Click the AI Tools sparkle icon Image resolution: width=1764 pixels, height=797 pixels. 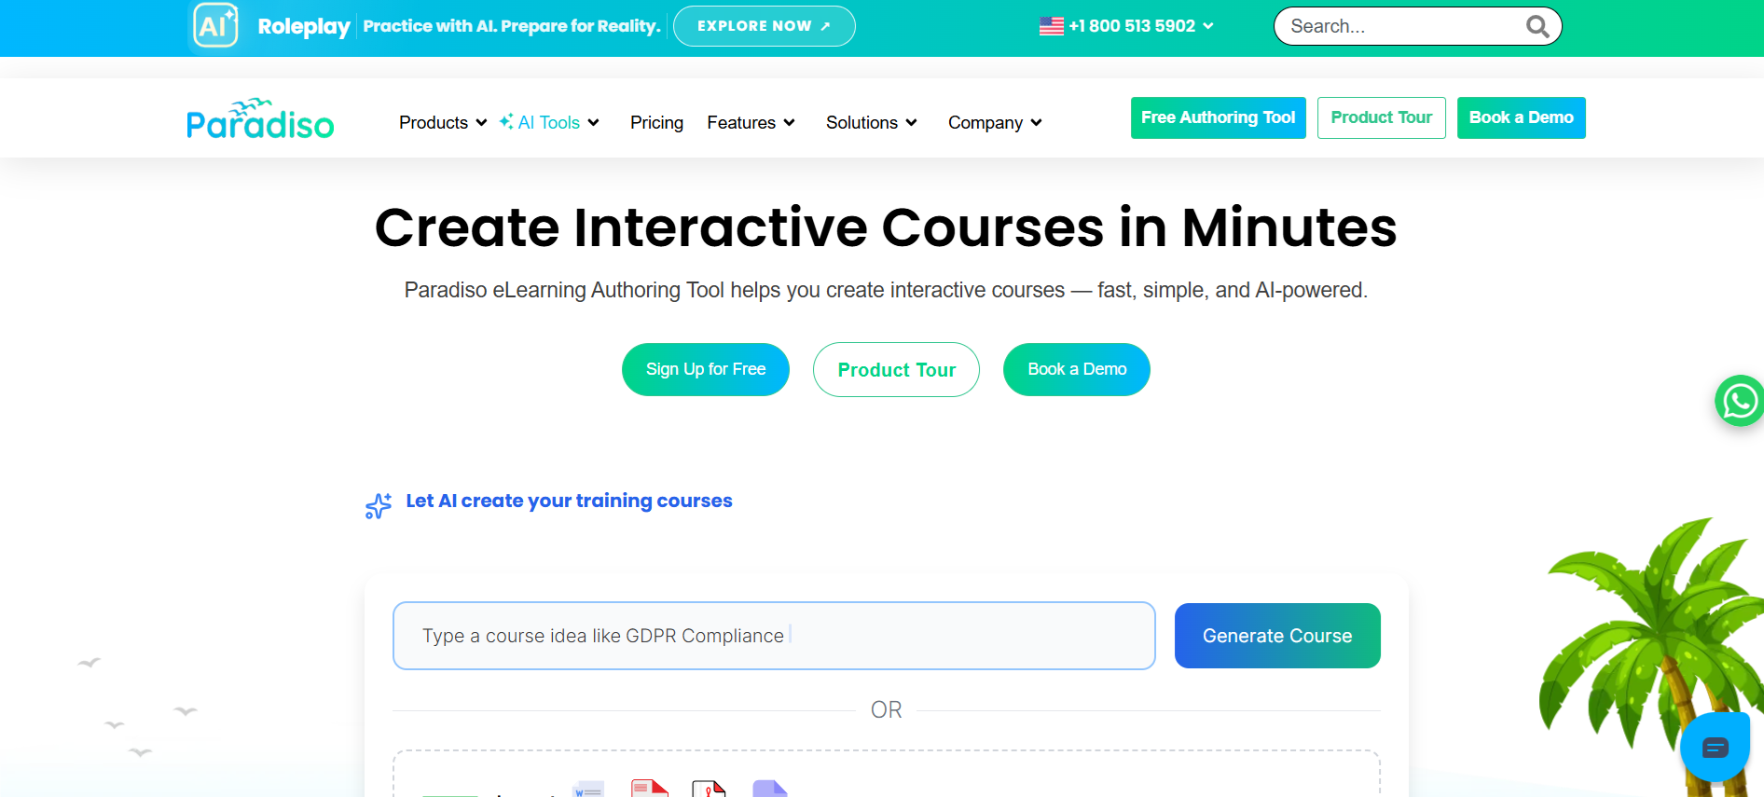pos(506,121)
